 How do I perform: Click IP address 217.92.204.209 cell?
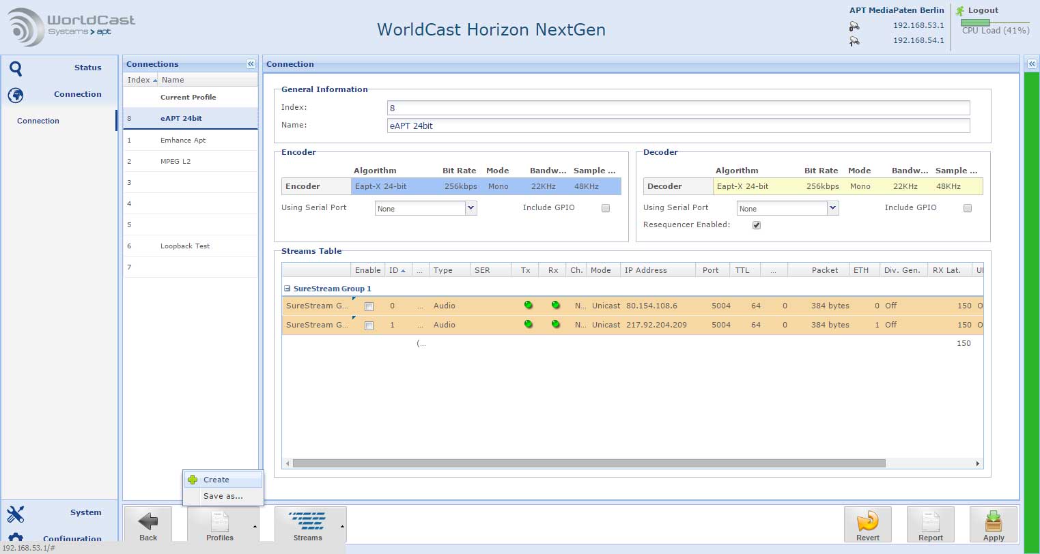pos(656,325)
